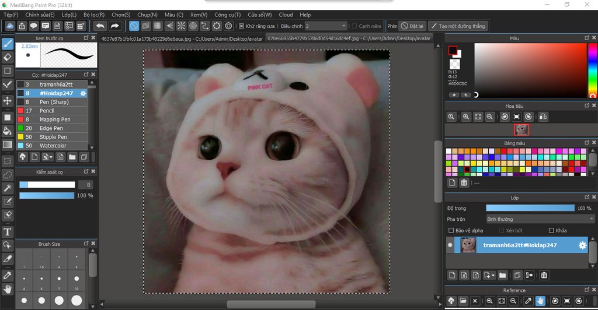598x310 pixels.
Task: Select the Text tool
Action: pyautogui.click(x=7, y=232)
